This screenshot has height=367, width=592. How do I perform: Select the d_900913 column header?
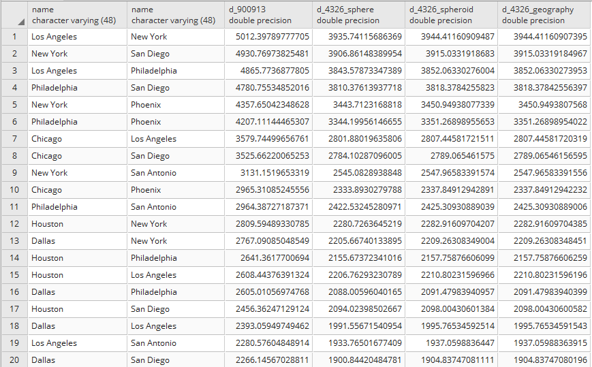268,14
